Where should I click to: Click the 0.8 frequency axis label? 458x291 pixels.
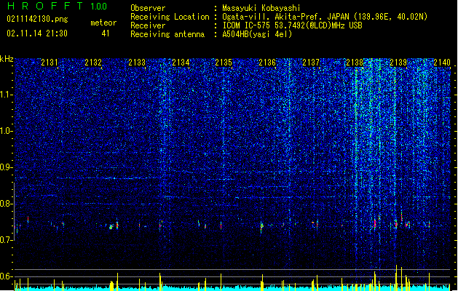(x=7, y=204)
